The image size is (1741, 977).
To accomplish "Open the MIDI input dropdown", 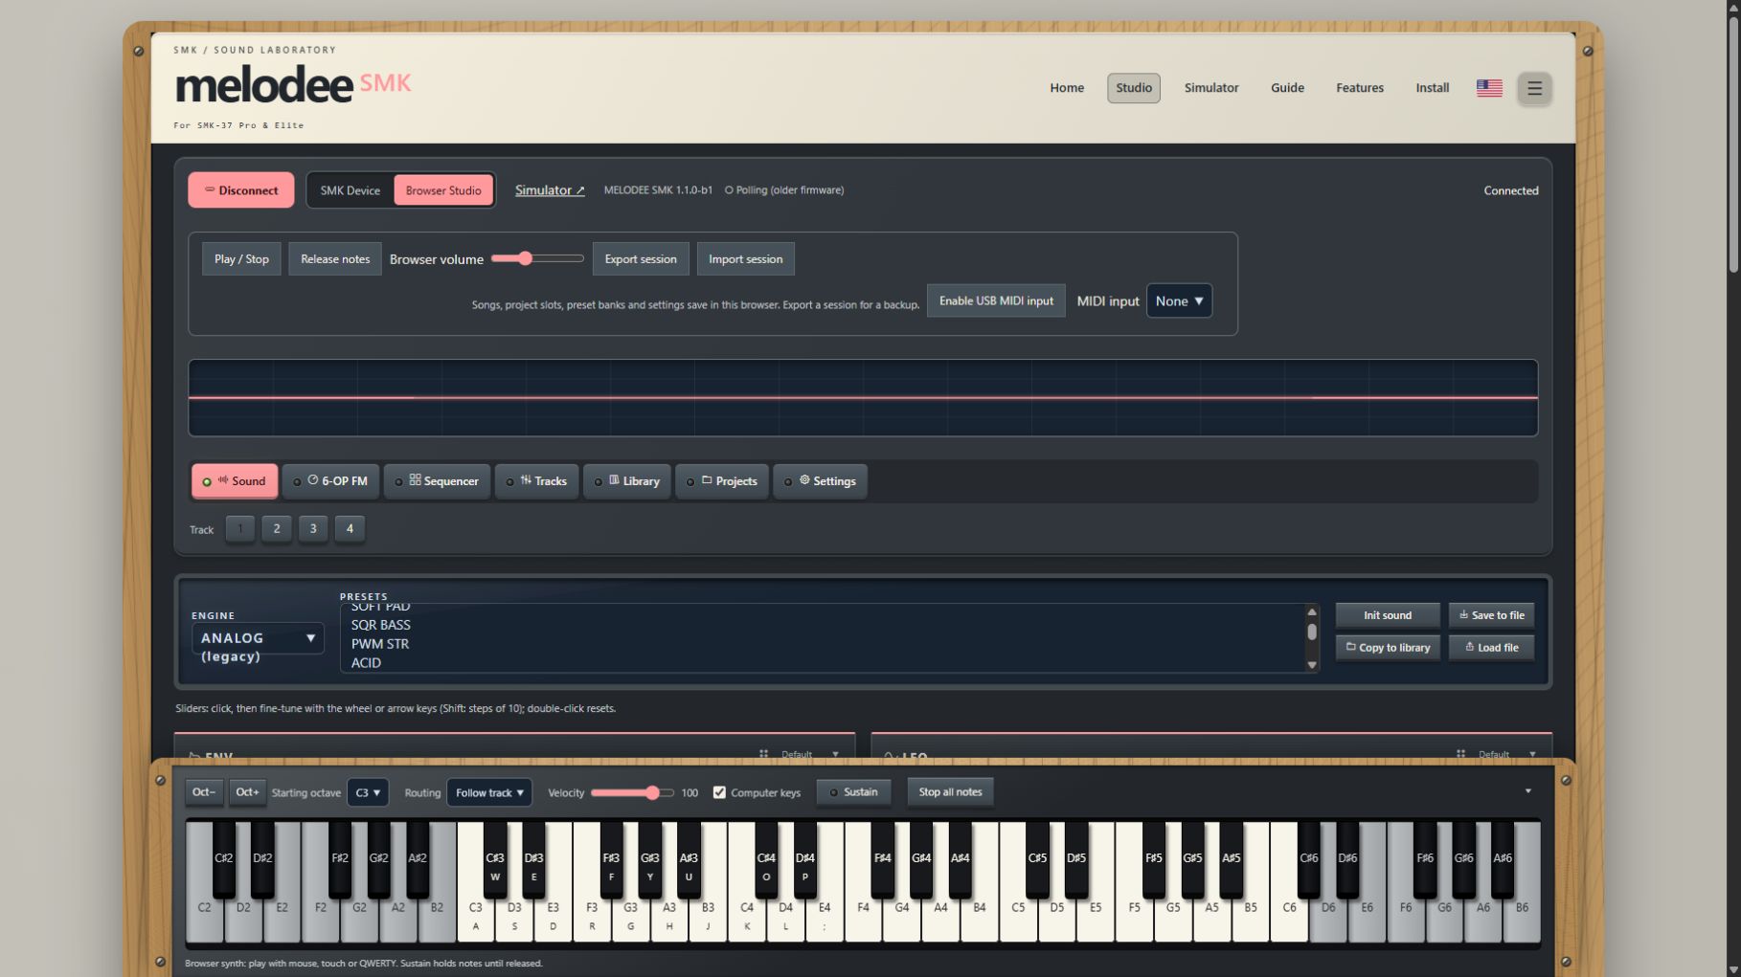I will click(1179, 300).
